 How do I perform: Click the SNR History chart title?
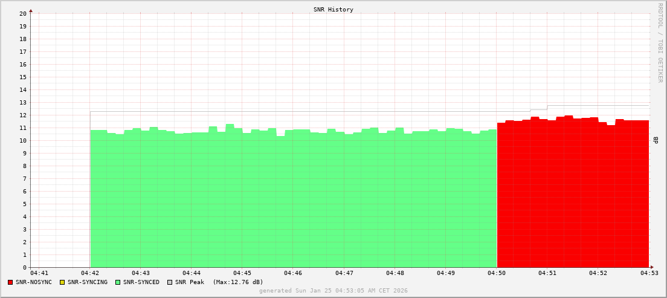(x=333, y=10)
